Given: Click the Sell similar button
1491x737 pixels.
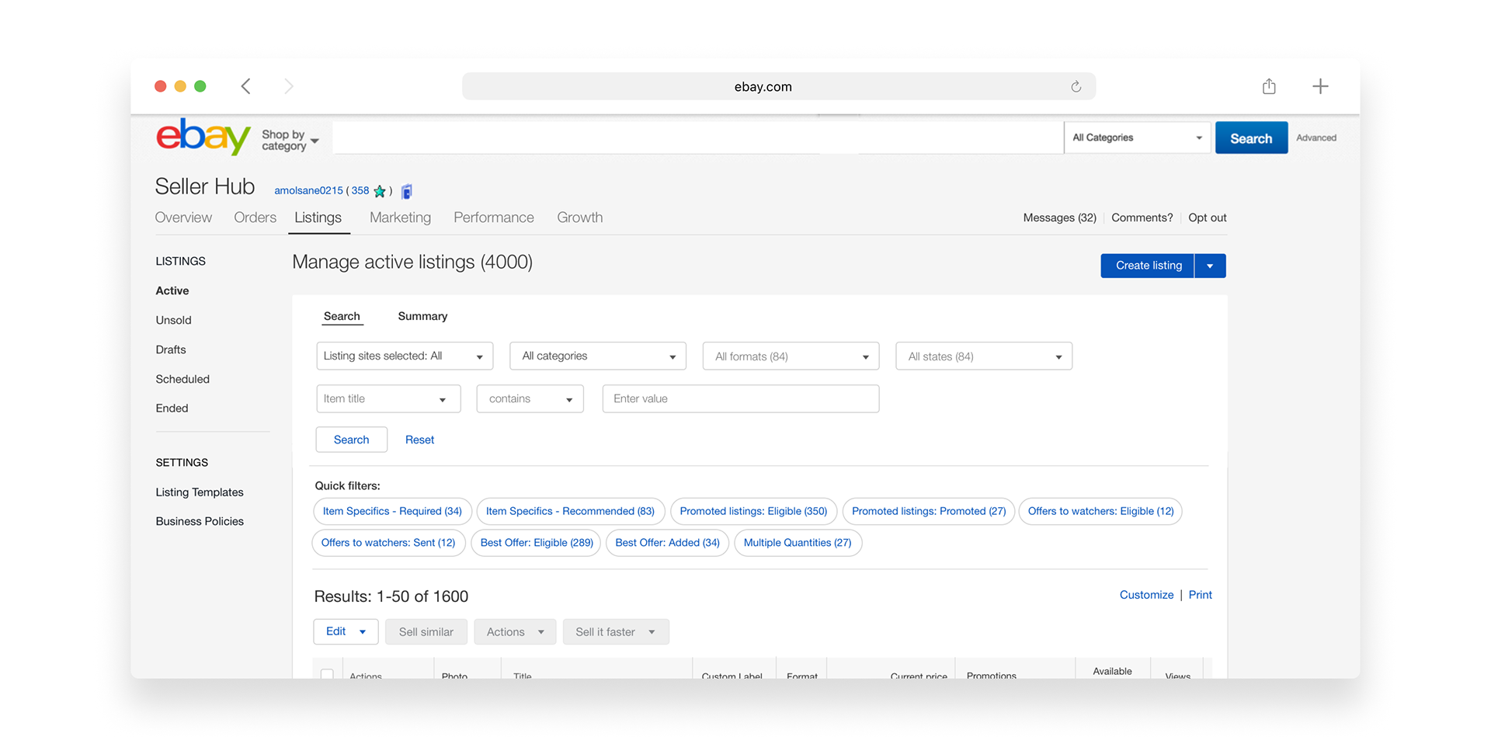Looking at the screenshot, I should (426, 632).
